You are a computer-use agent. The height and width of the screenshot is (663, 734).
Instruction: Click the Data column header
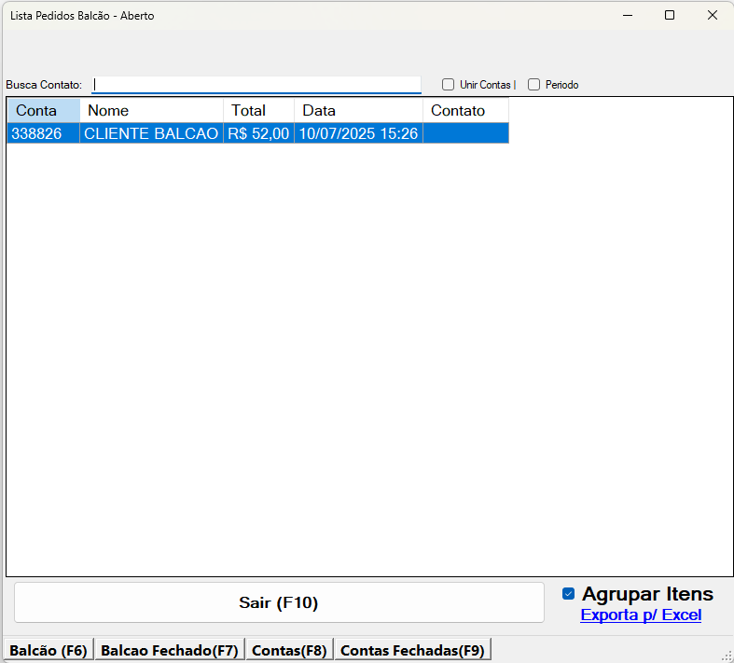(358, 110)
